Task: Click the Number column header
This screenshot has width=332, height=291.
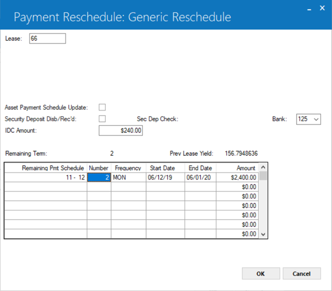Action: coord(99,168)
